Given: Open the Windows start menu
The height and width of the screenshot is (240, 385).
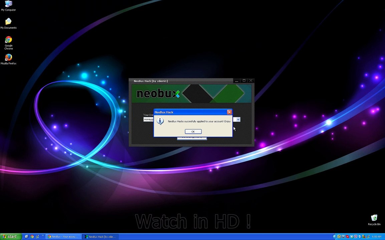Looking at the screenshot, I should pos(11,237).
